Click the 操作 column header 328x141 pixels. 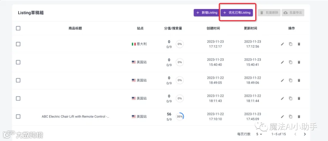(x=292, y=28)
